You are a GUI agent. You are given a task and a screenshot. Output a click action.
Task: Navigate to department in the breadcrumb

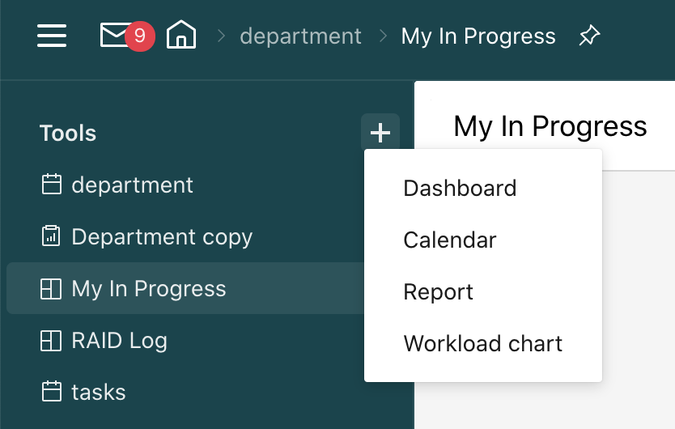[x=300, y=36]
